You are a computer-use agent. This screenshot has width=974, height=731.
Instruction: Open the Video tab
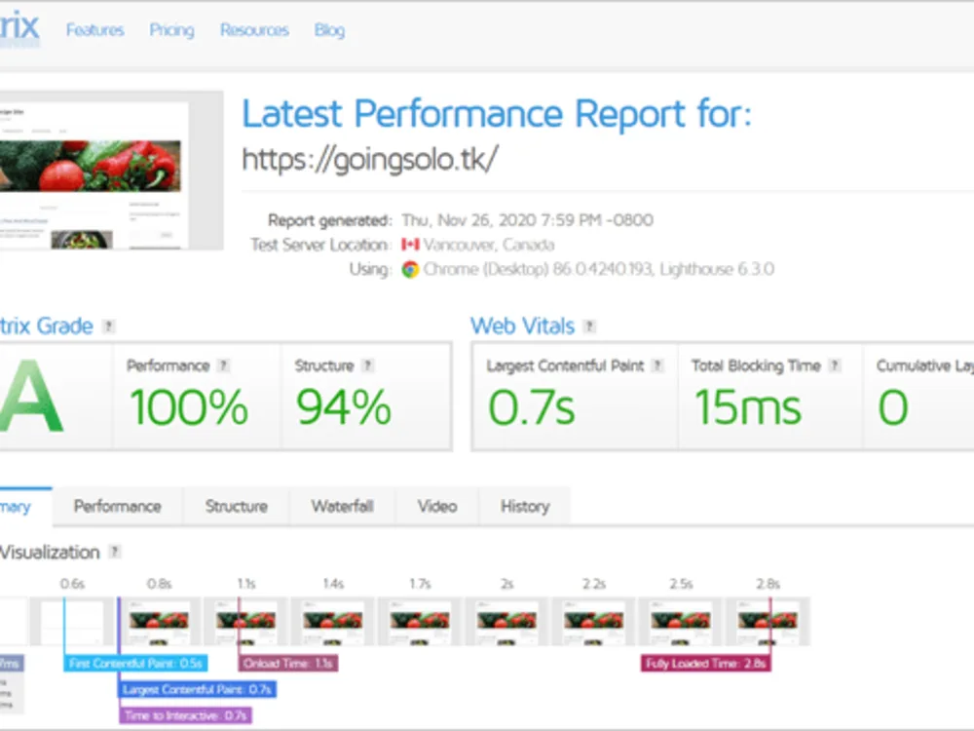[x=437, y=507]
